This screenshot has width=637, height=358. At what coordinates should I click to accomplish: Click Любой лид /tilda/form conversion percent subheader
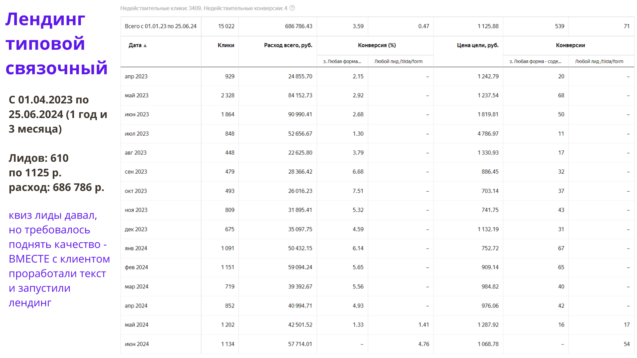(398, 61)
